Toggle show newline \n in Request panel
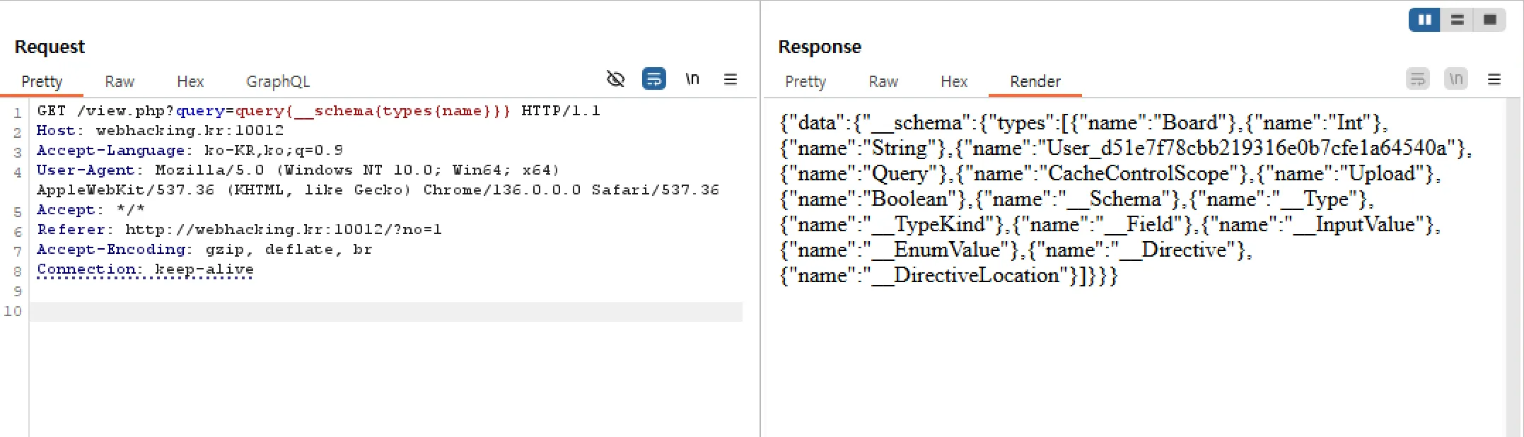 point(692,78)
